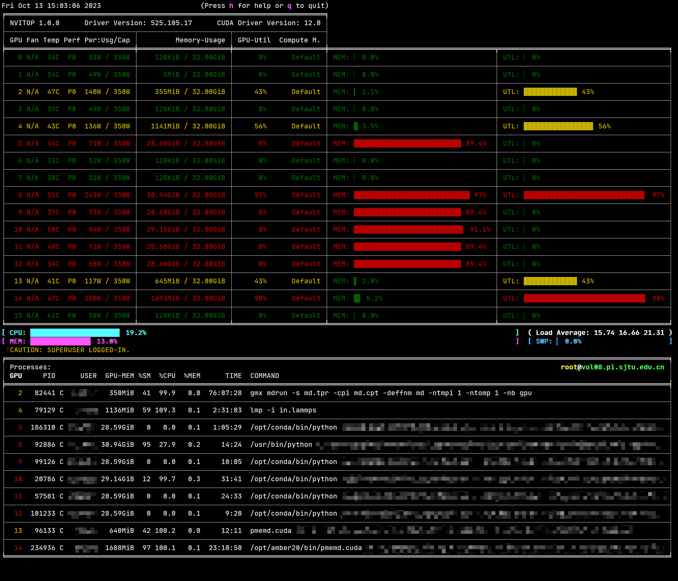Click the CPU 19.2% percentage value

pos(136,333)
